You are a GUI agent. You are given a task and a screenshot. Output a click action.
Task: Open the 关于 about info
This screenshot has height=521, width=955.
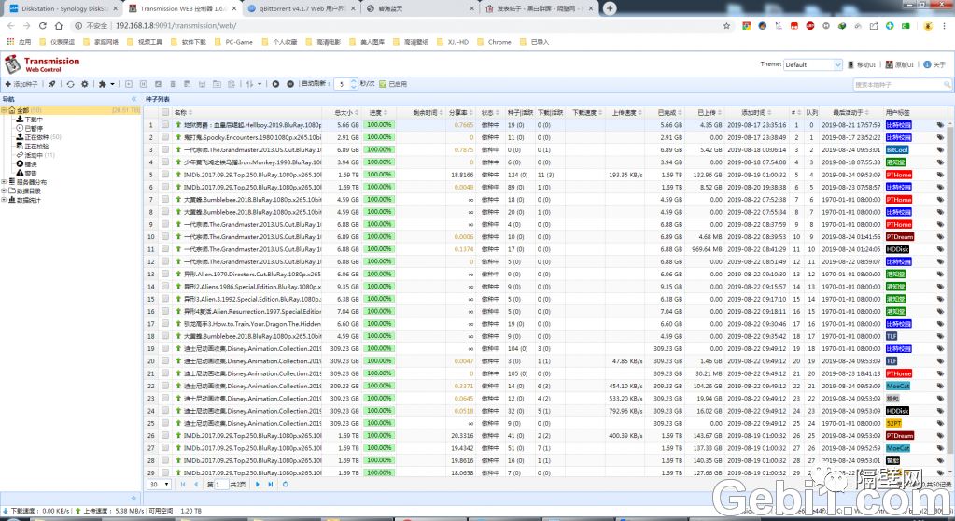coord(934,64)
